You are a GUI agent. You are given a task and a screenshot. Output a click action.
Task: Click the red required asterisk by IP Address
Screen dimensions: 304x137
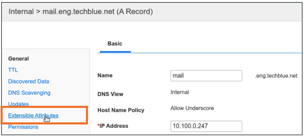pyautogui.click(x=98, y=126)
